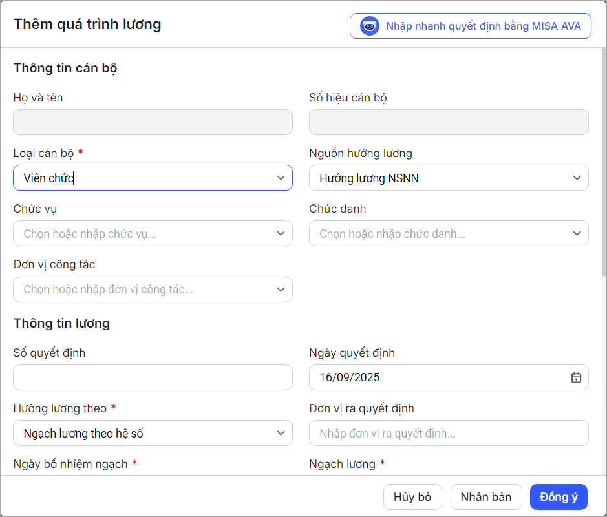Click Nhập nhanh quyết định bằng MISA AVA
This screenshot has width=607, height=517.
point(483,26)
